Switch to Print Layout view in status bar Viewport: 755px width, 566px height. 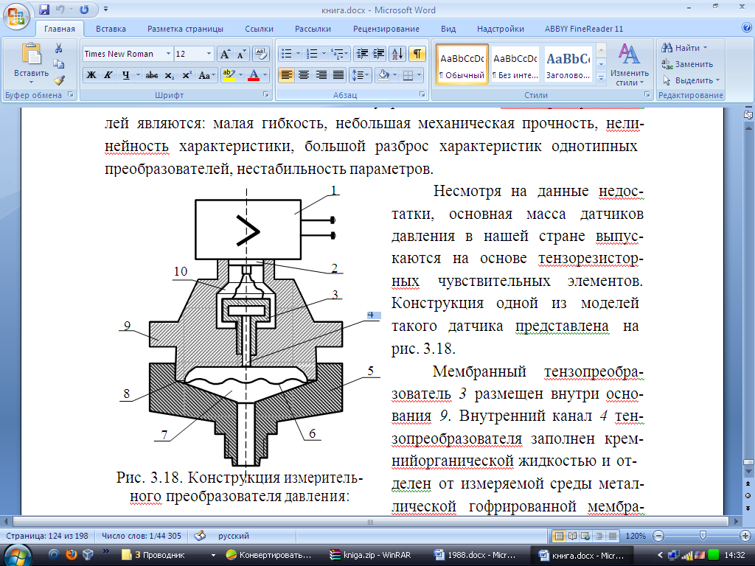point(559,536)
